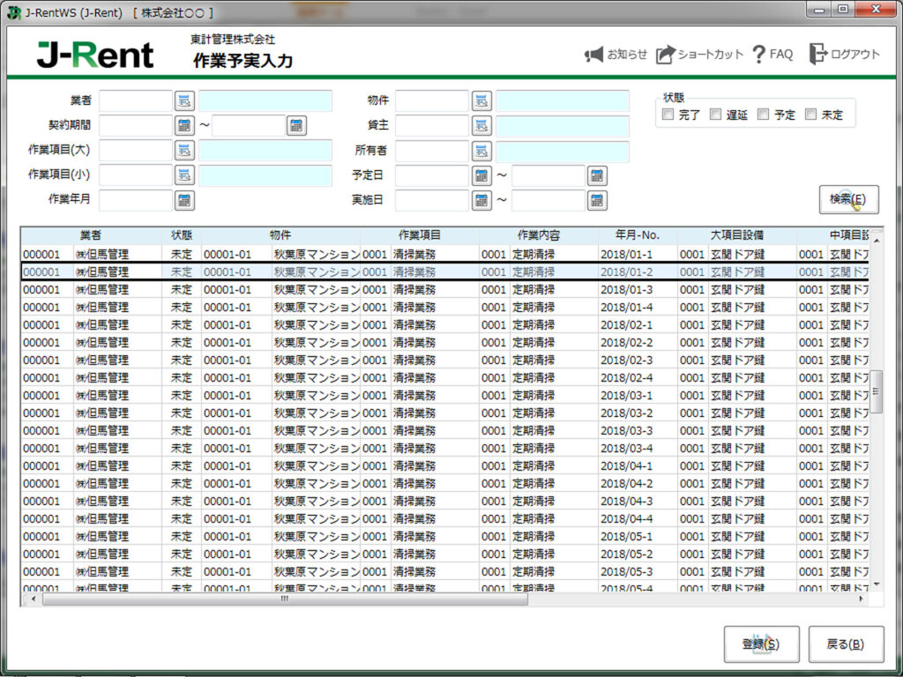The image size is (903, 677).
Task: Open lookup icon next to 作業項目(小)
Action: (184, 175)
